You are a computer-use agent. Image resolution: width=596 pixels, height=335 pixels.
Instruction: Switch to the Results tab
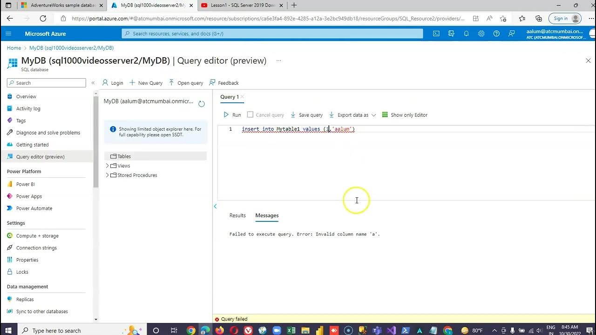click(237, 215)
